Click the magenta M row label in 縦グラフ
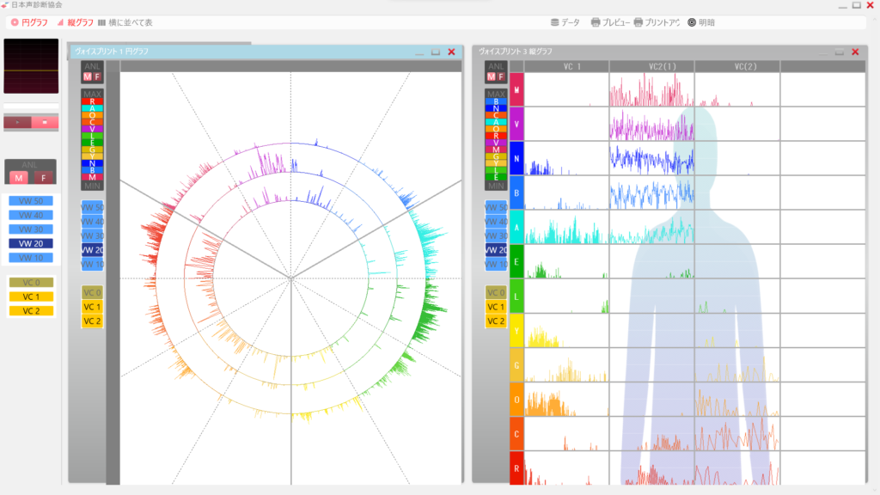The image size is (880, 495). click(516, 89)
